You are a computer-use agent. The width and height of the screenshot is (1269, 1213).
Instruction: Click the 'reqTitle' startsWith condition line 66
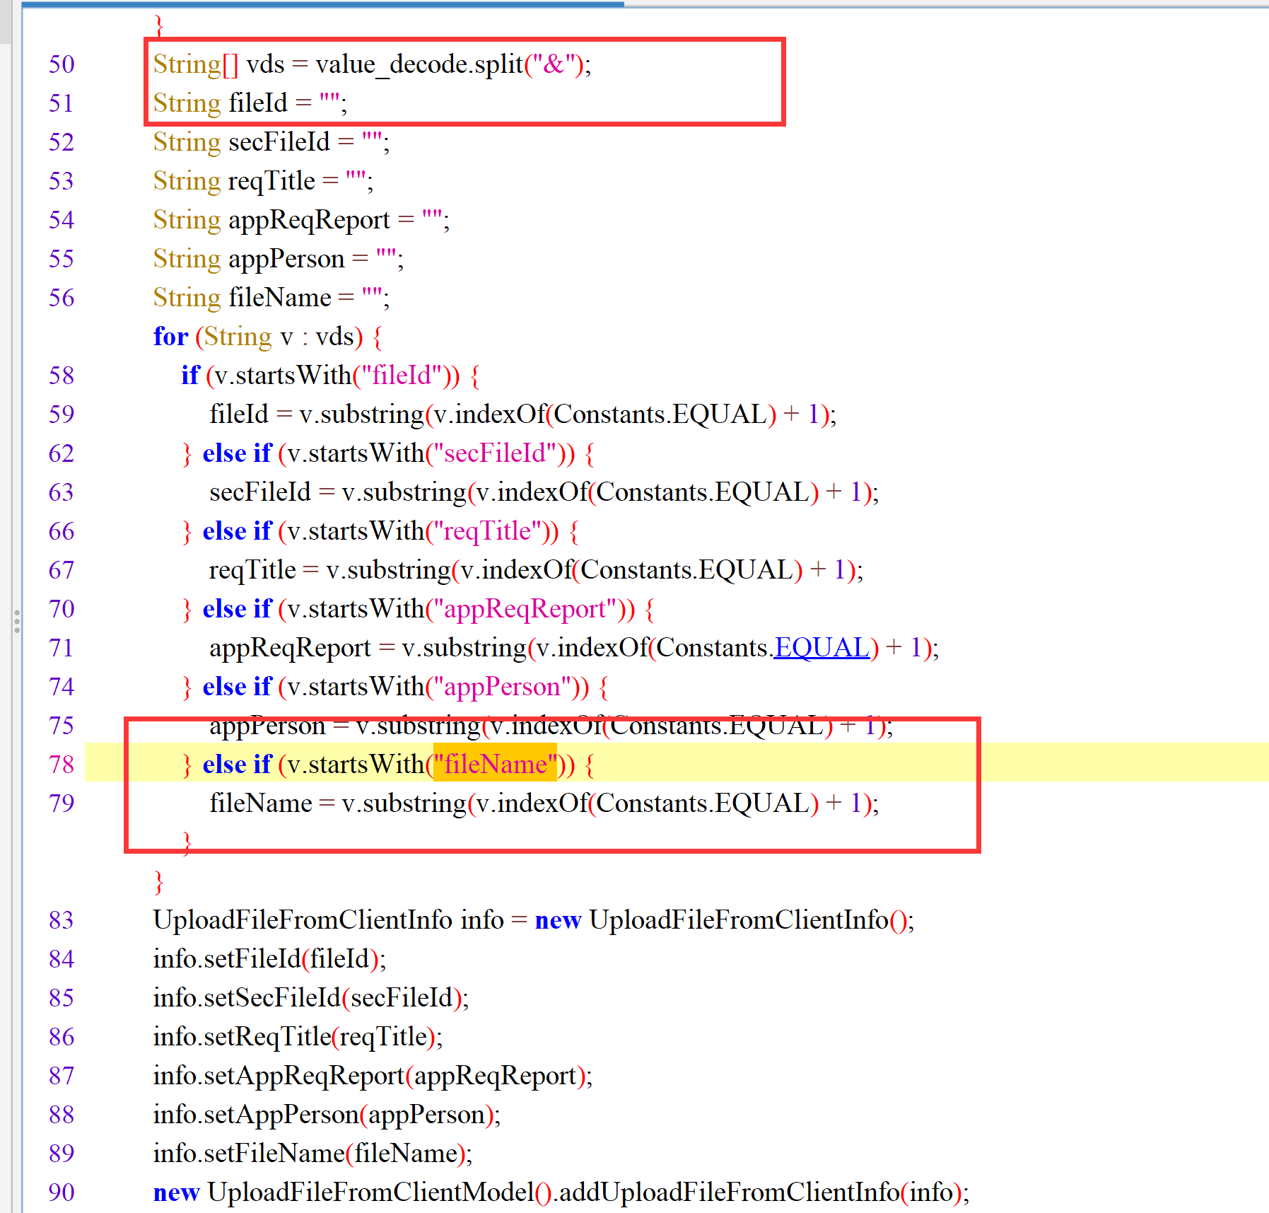[380, 531]
